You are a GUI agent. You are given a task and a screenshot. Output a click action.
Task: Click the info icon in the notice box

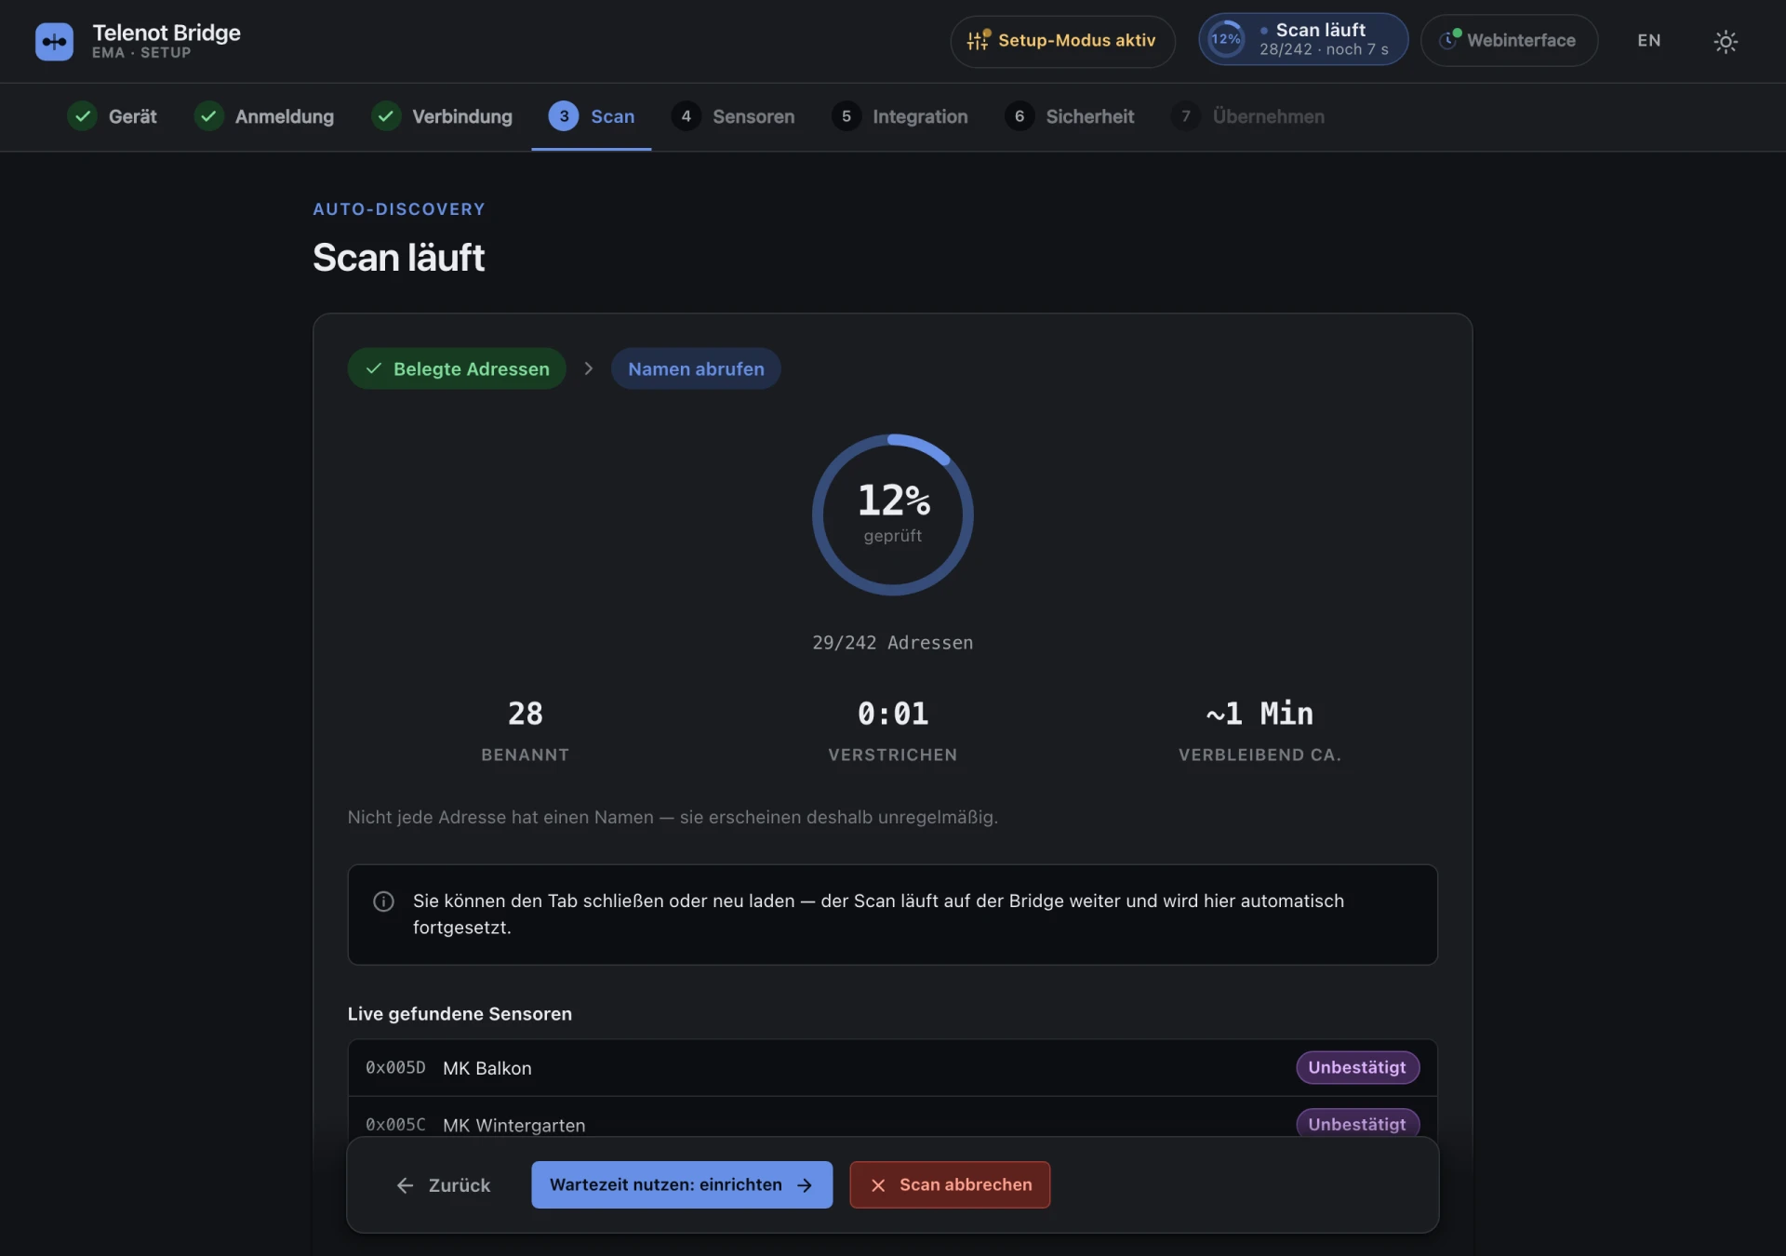point(383,902)
